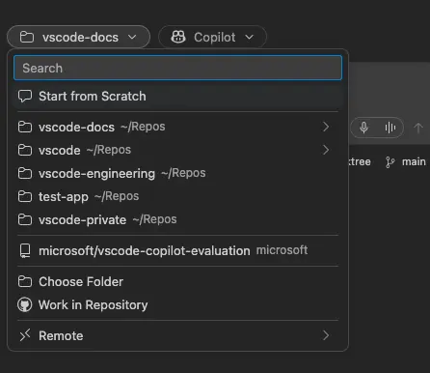Click GitHub icon beside Work in Repository
This screenshot has height=373, width=430.
25,304
